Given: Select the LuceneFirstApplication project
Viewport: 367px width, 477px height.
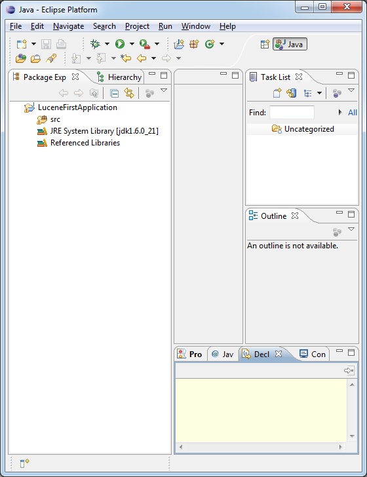Looking at the screenshot, I should pos(71,107).
